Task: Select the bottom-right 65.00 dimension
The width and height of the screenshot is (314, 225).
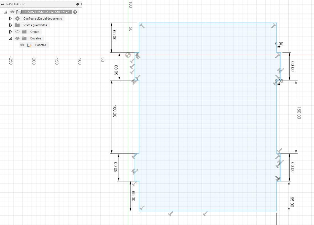Action: [292, 202]
